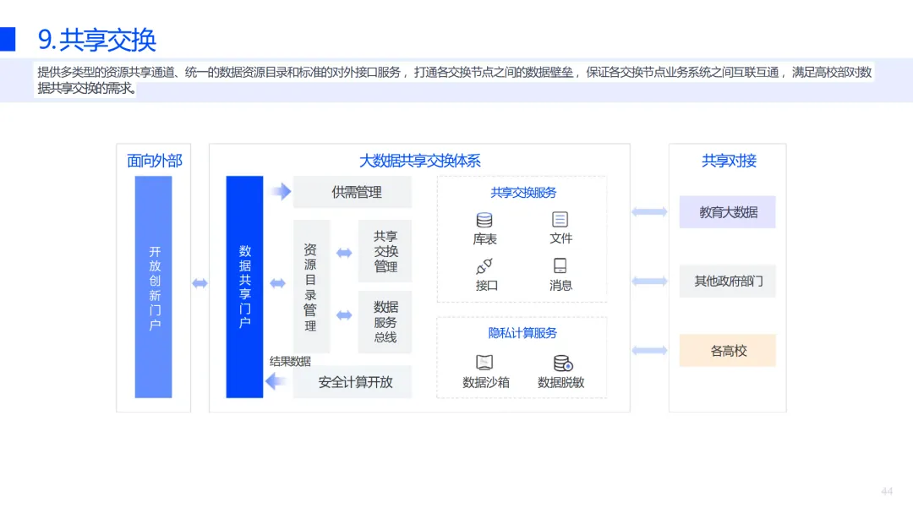This screenshot has height=514, width=913.
Task: Click the blue square beside the title
Action: click(x=8, y=39)
